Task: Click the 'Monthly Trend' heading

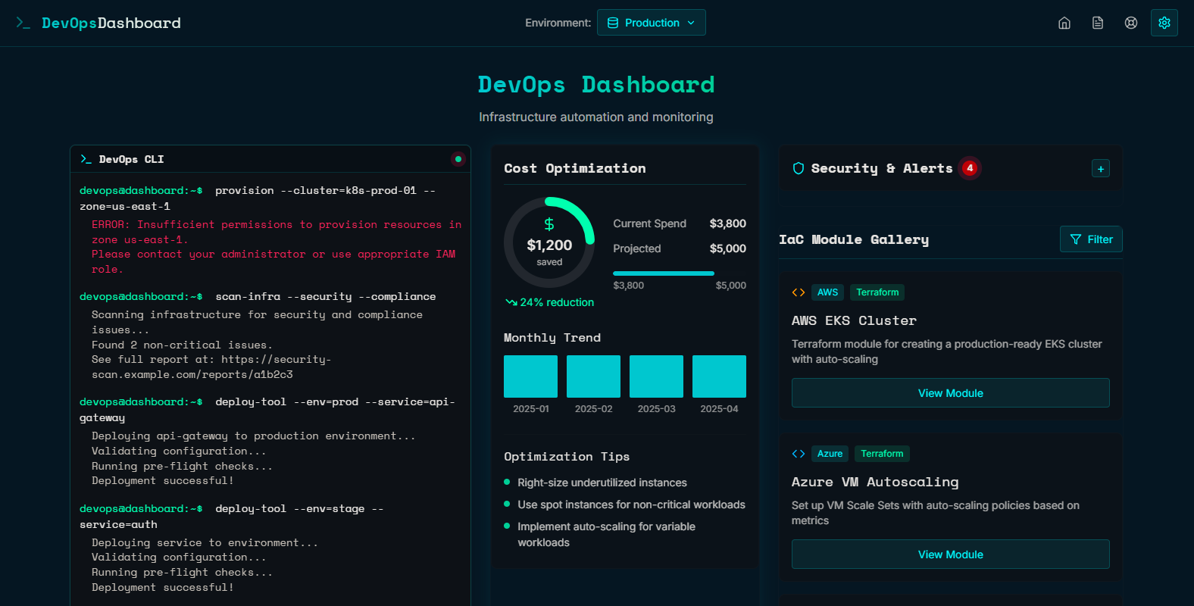Action: tap(552, 338)
